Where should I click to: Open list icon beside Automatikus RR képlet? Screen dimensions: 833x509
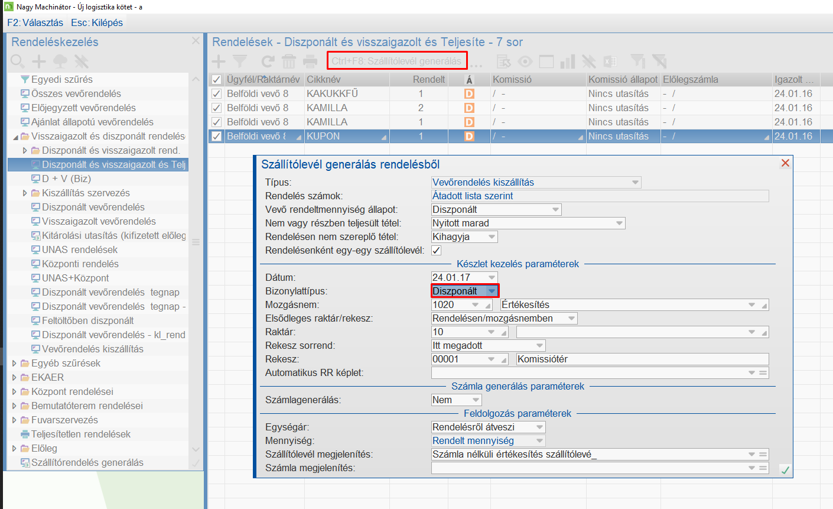[763, 372]
